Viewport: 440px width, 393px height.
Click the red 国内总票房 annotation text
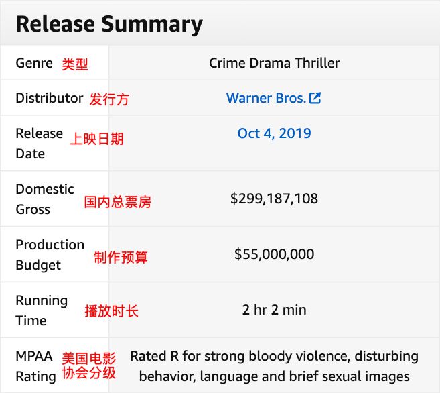[117, 201]
